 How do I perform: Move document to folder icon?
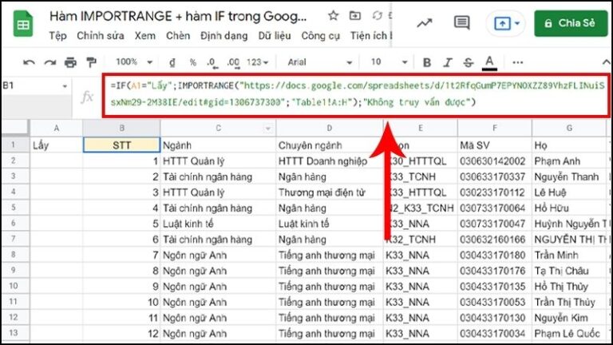pyautogui.click(x=355, y=16)
